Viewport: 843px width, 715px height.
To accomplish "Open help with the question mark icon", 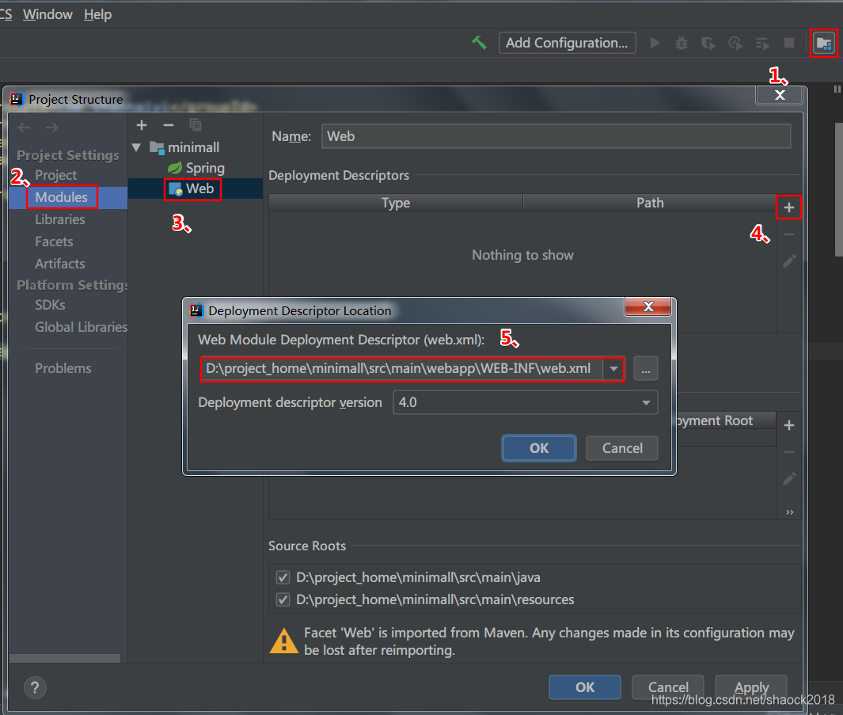I will [35, 687].
